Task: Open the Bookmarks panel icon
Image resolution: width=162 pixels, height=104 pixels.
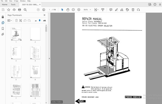Action: click(3, 28)
